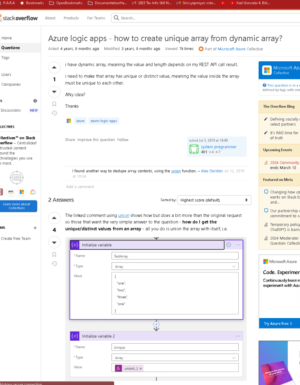Show question activity history icon

(54, 113)
